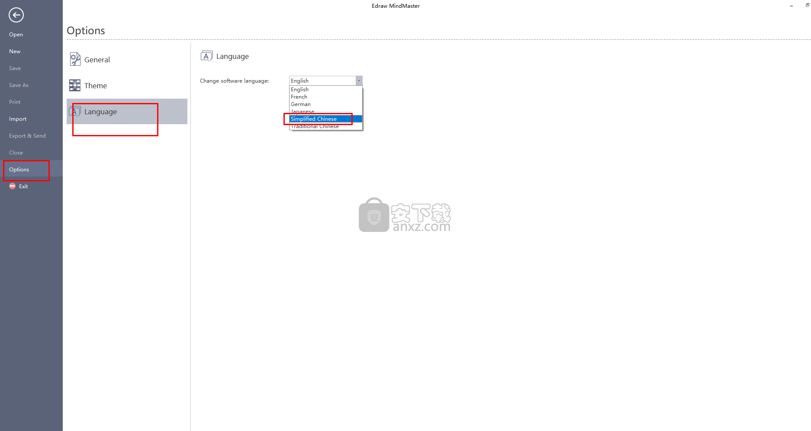Click the Language section header icon
Viewport: 811px width, 431px height.
coord(206,56)
